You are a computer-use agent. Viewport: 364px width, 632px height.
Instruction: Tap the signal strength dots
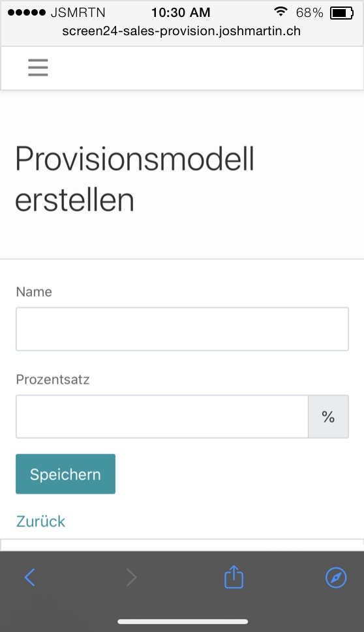click(x=27, y=12)
